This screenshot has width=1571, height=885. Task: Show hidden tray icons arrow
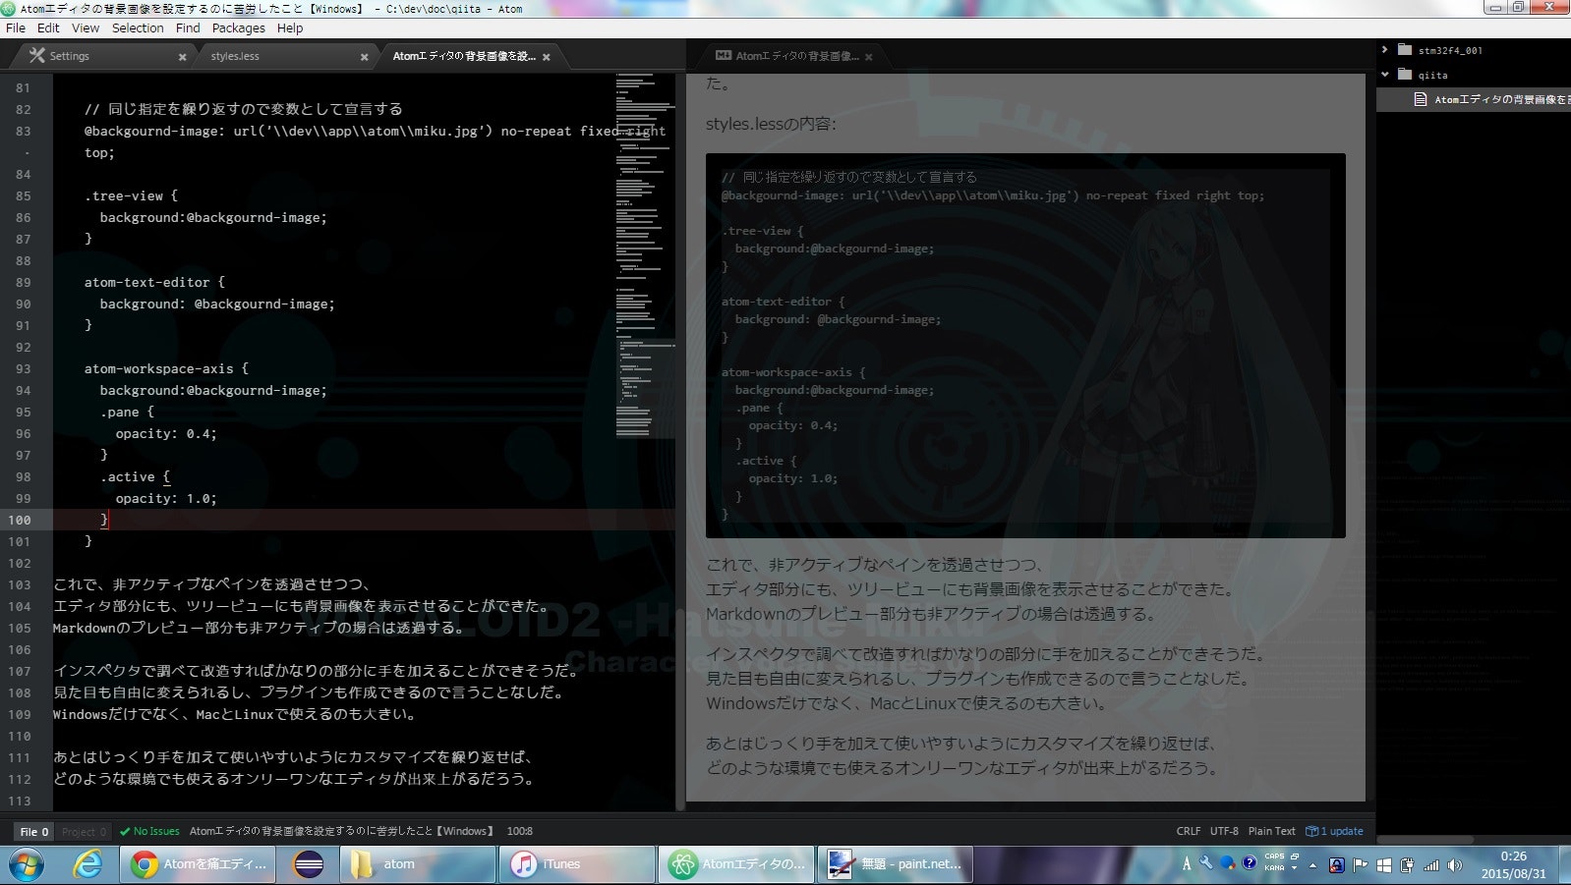click(1312, 866)
